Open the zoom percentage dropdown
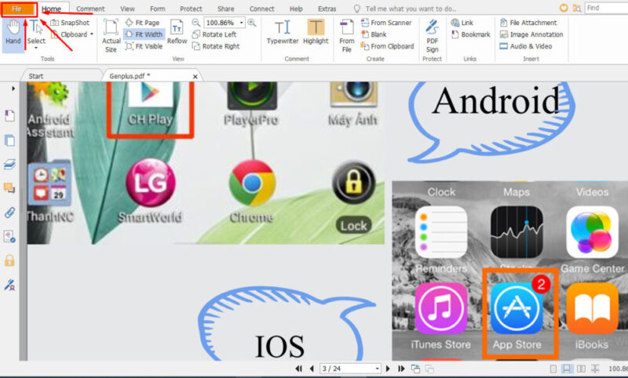Screen dimensions: 628x378 pyautogui.click(x=241, y=23)
